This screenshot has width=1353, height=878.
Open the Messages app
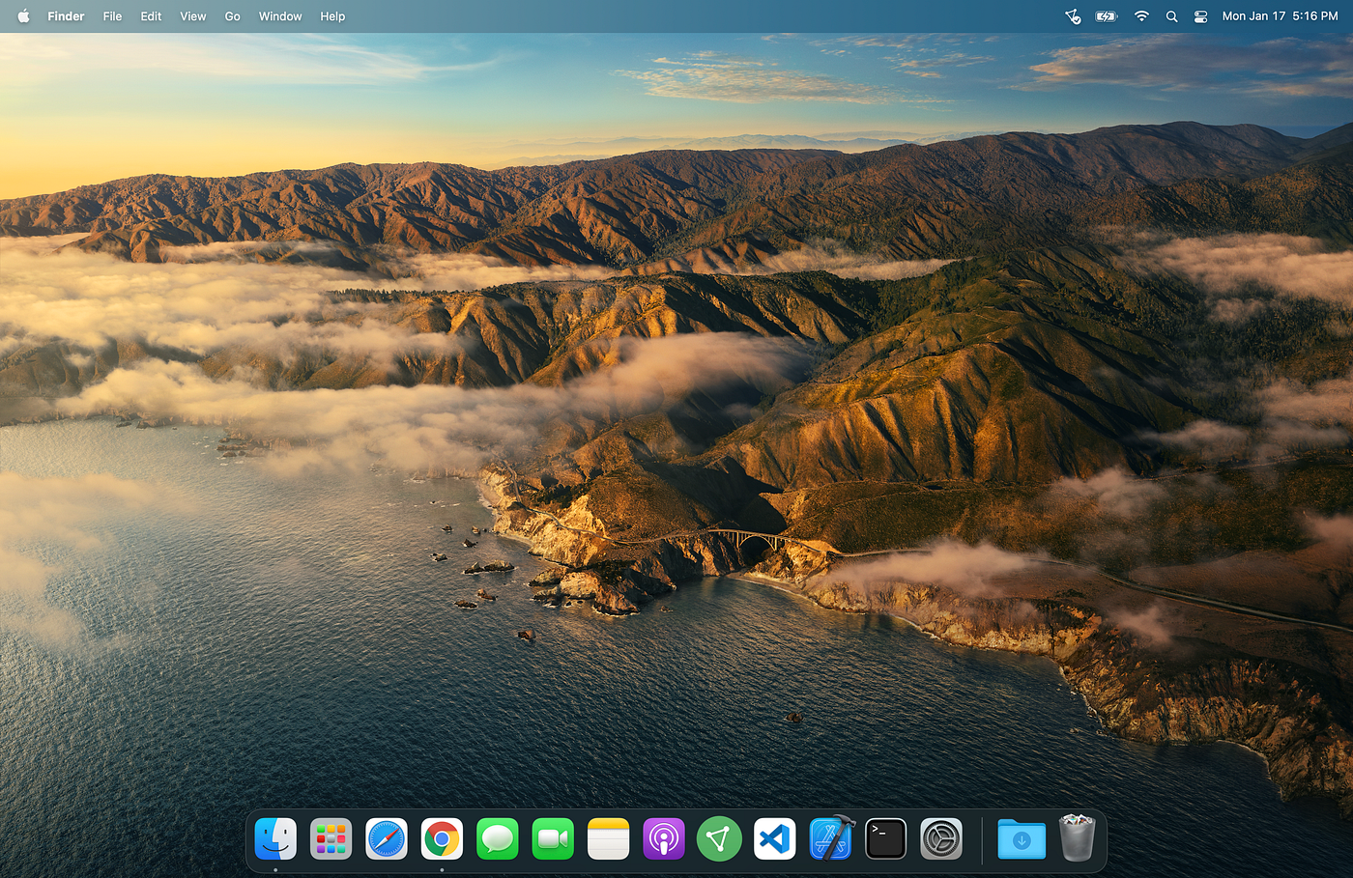[498, 838]
